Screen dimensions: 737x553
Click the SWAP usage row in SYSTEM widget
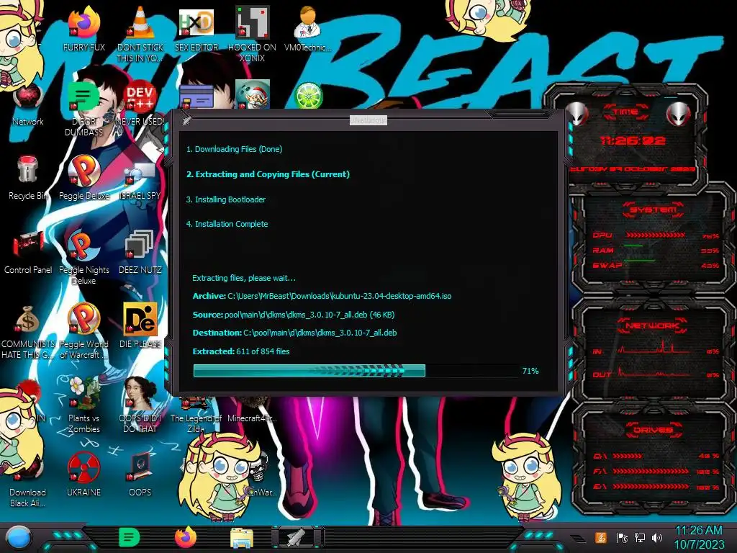656,265
